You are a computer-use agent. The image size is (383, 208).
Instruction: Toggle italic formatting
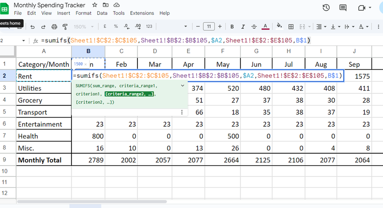click(243, 26)
